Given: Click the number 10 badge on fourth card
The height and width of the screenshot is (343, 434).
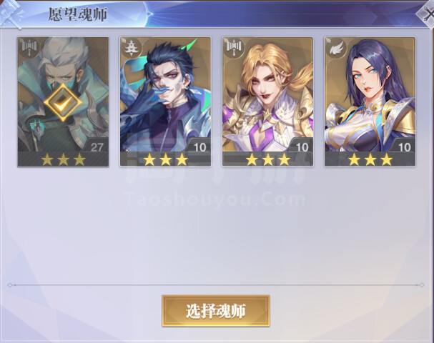Looking at the screenshot, I should pyautogui.click(x=404, y=147).
